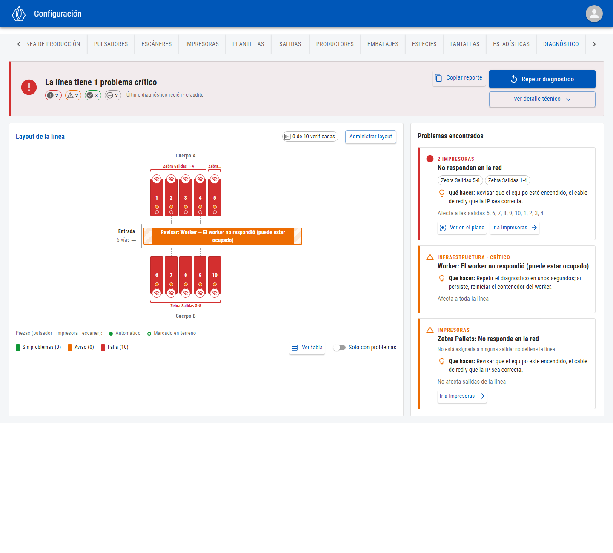Image resolution: width=613 pixels, height=553 pixels.
Task: Click Ver tabla button
Action: (307, 348)
